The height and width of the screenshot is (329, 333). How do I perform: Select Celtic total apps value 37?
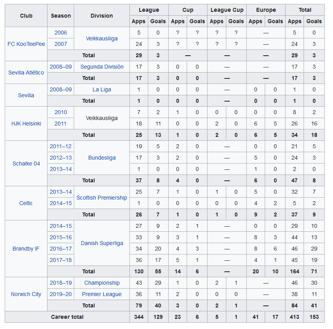pos(295,214)
